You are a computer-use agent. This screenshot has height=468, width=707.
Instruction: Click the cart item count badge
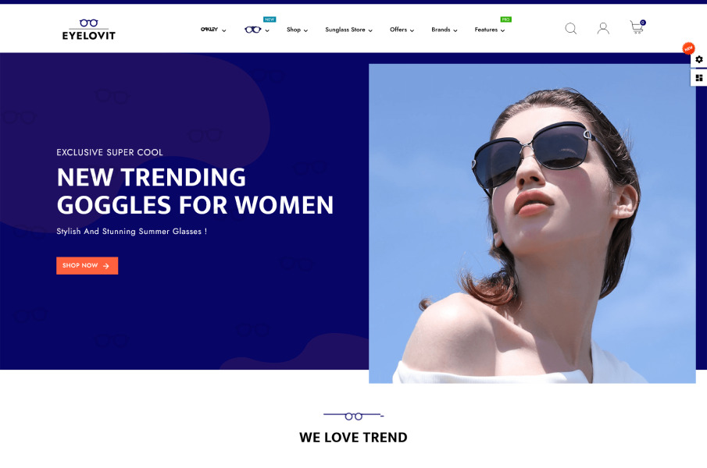click(643, 23)
